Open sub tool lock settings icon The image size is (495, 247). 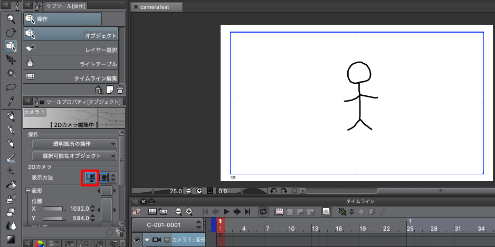(x=99, y=90)
